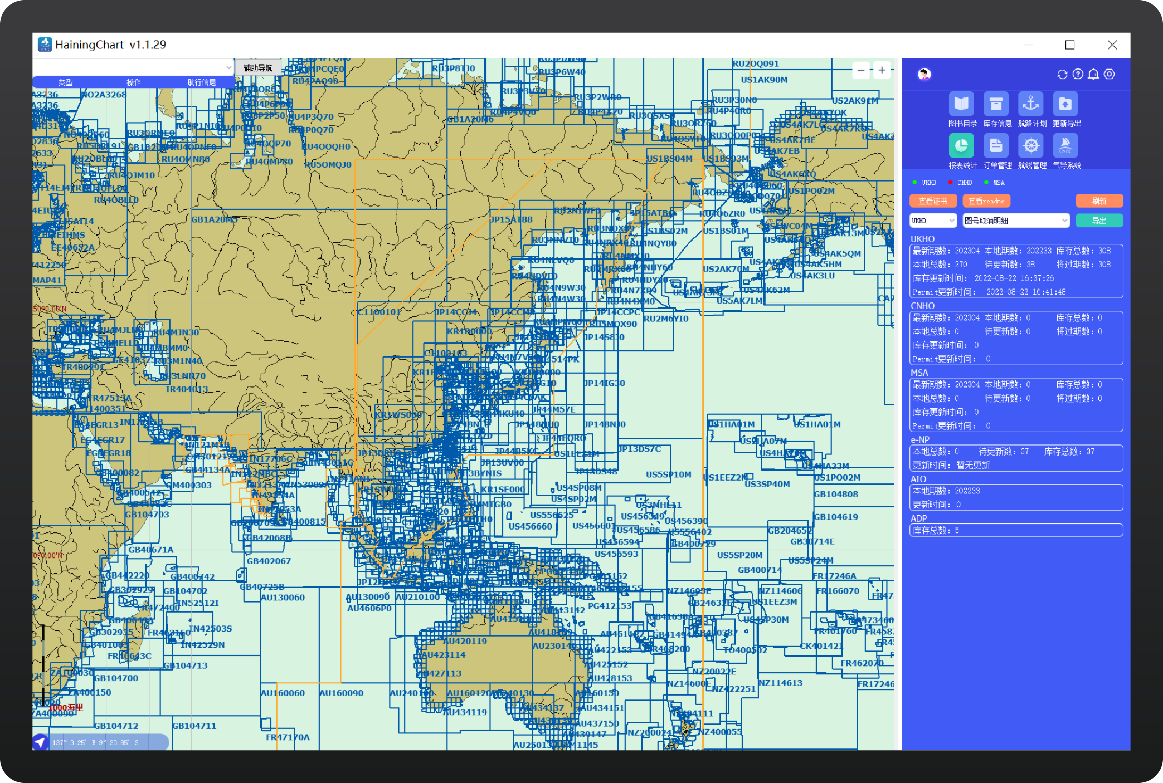This screenshot has width=1163, height=783.
Task: Click the help question mark icon
Action: coord(1078,75)
